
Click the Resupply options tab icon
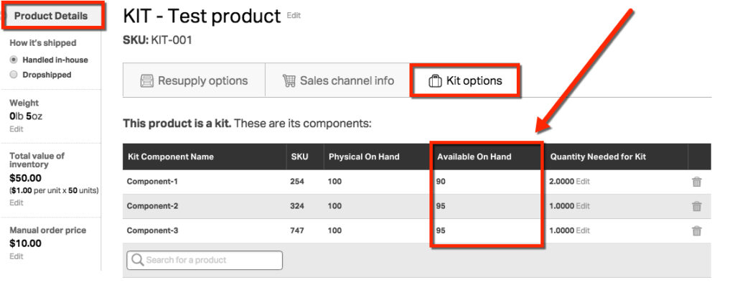click(147, 81)
